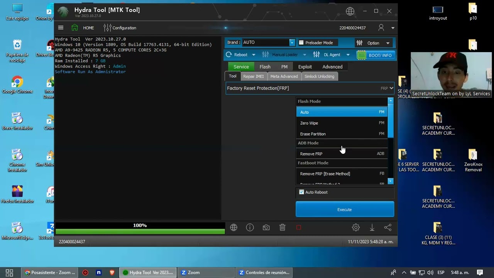494x278 pixels.
Task: Open Este equipo desktop icon
Action: [17, 12]
